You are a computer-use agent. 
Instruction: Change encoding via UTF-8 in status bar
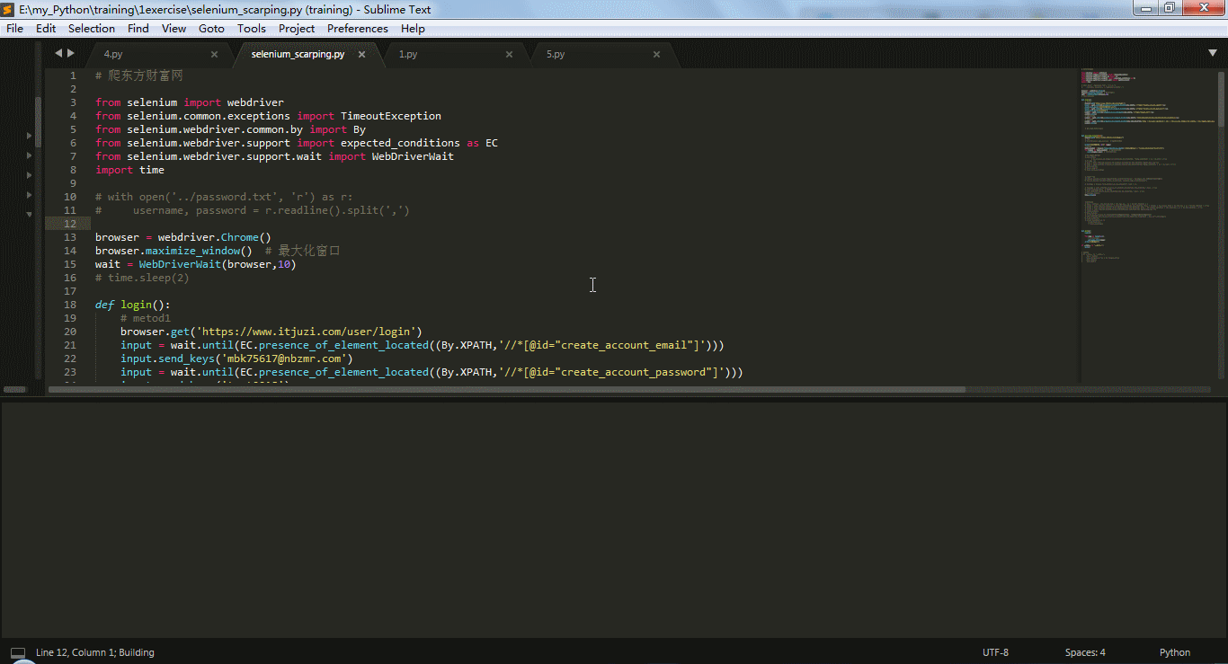(x=995, y=652)
